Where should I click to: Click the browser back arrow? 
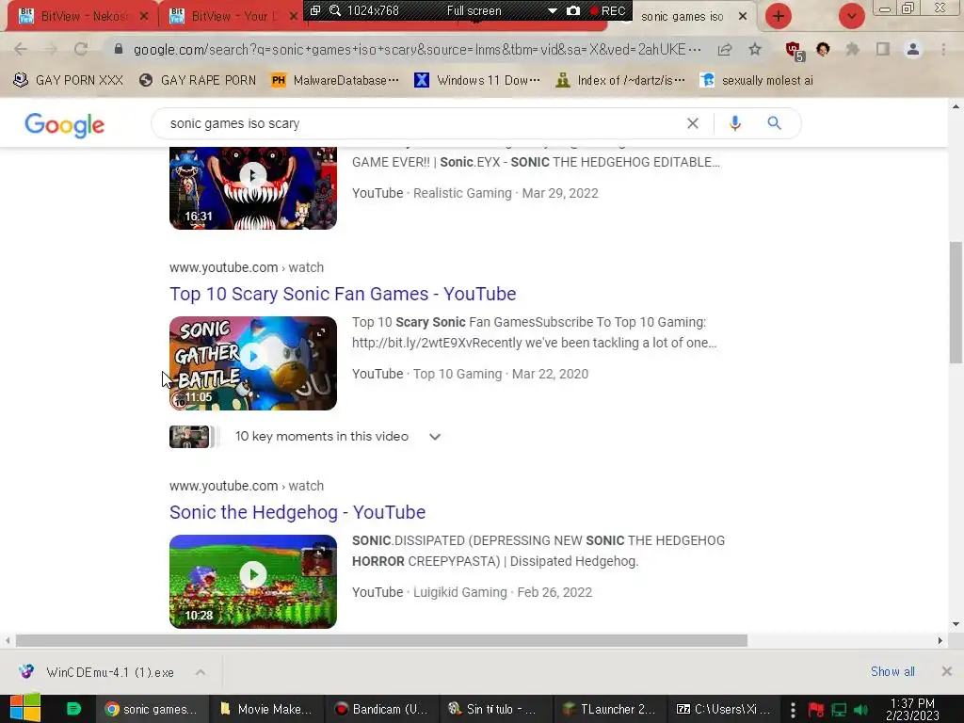tap(21, 49)
